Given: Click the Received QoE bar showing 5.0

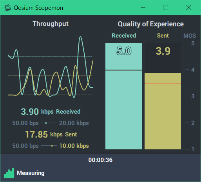Looking at the screenshot, I should [x=124, y=96].
